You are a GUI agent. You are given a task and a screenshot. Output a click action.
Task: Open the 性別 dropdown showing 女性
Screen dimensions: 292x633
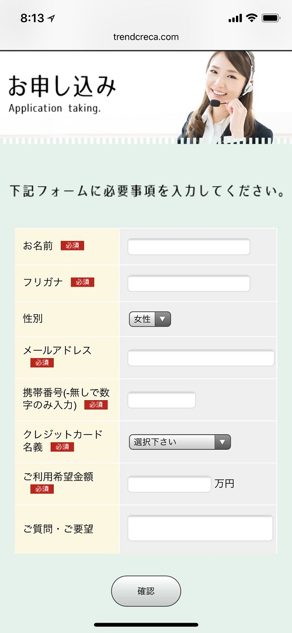point(150,319)
